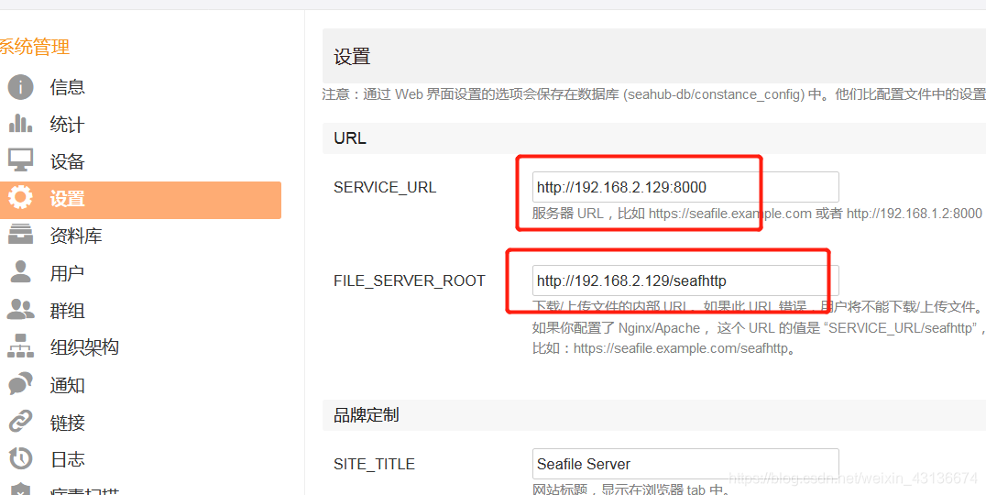Click the archive box icon beside 资料库
This screenshot has height=495, width=986.
(20, 235)
